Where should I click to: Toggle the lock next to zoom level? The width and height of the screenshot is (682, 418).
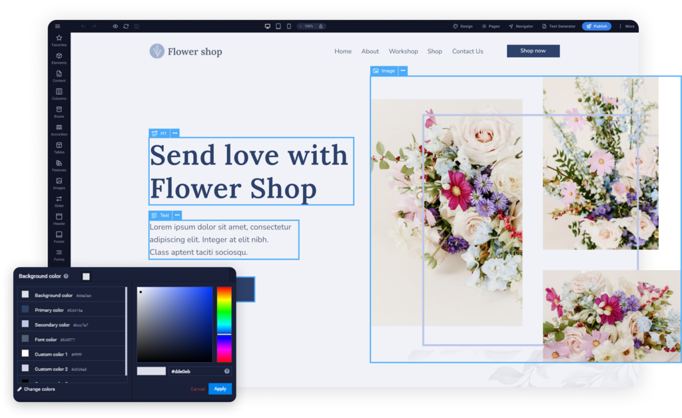(x=321, y=26)
